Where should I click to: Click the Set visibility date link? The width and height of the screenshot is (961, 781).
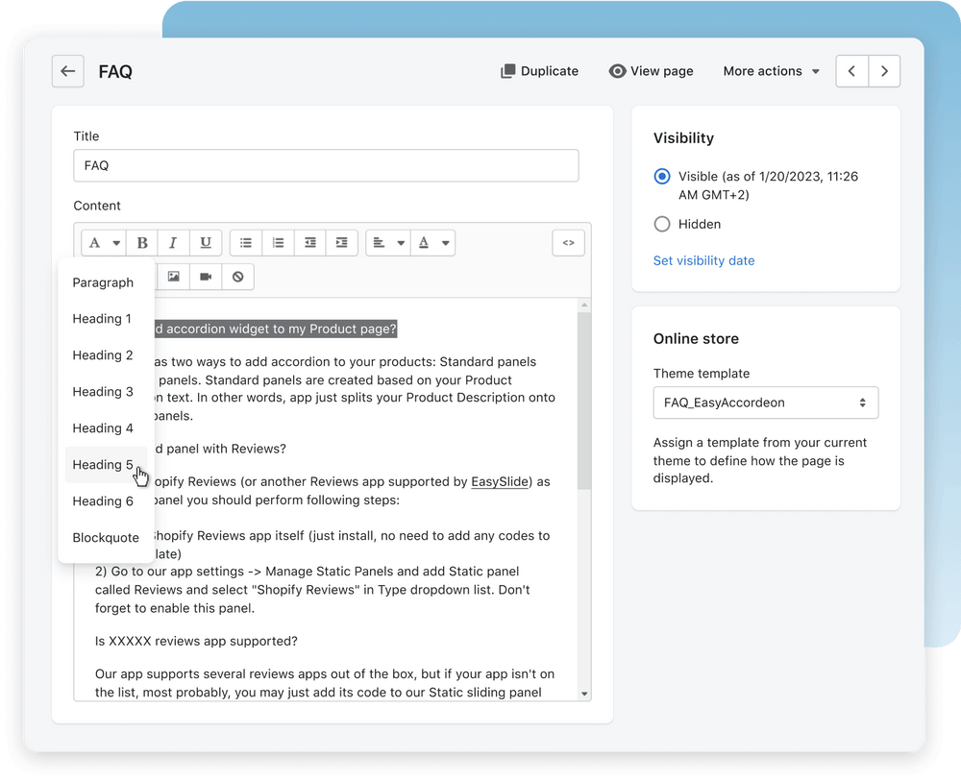[x=703, y=260]
